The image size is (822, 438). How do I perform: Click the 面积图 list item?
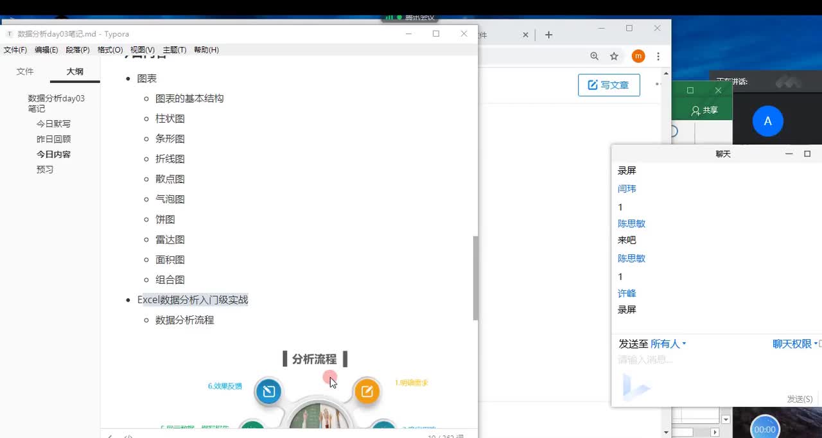[170, 259]
